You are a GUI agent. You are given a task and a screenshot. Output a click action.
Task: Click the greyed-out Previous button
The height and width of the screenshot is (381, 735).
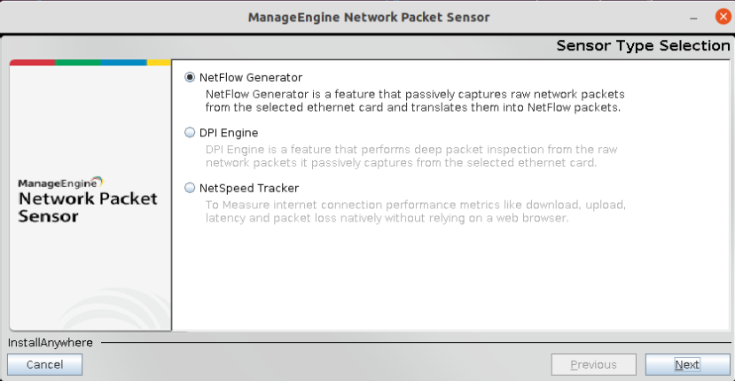[x=593, y=364]
